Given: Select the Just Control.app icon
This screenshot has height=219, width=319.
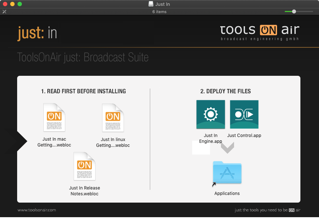Looking at the screenshot, I should 244,114.
